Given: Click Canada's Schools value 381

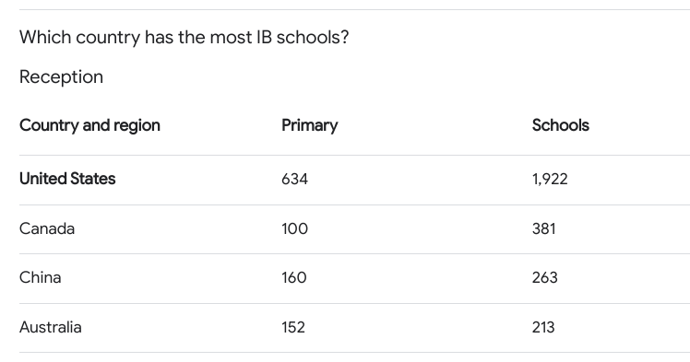Looking at the screenshot, I should tap(544, 228).
